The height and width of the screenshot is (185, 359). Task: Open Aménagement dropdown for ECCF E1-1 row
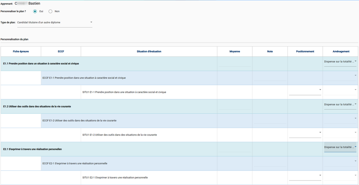(340, 76)
